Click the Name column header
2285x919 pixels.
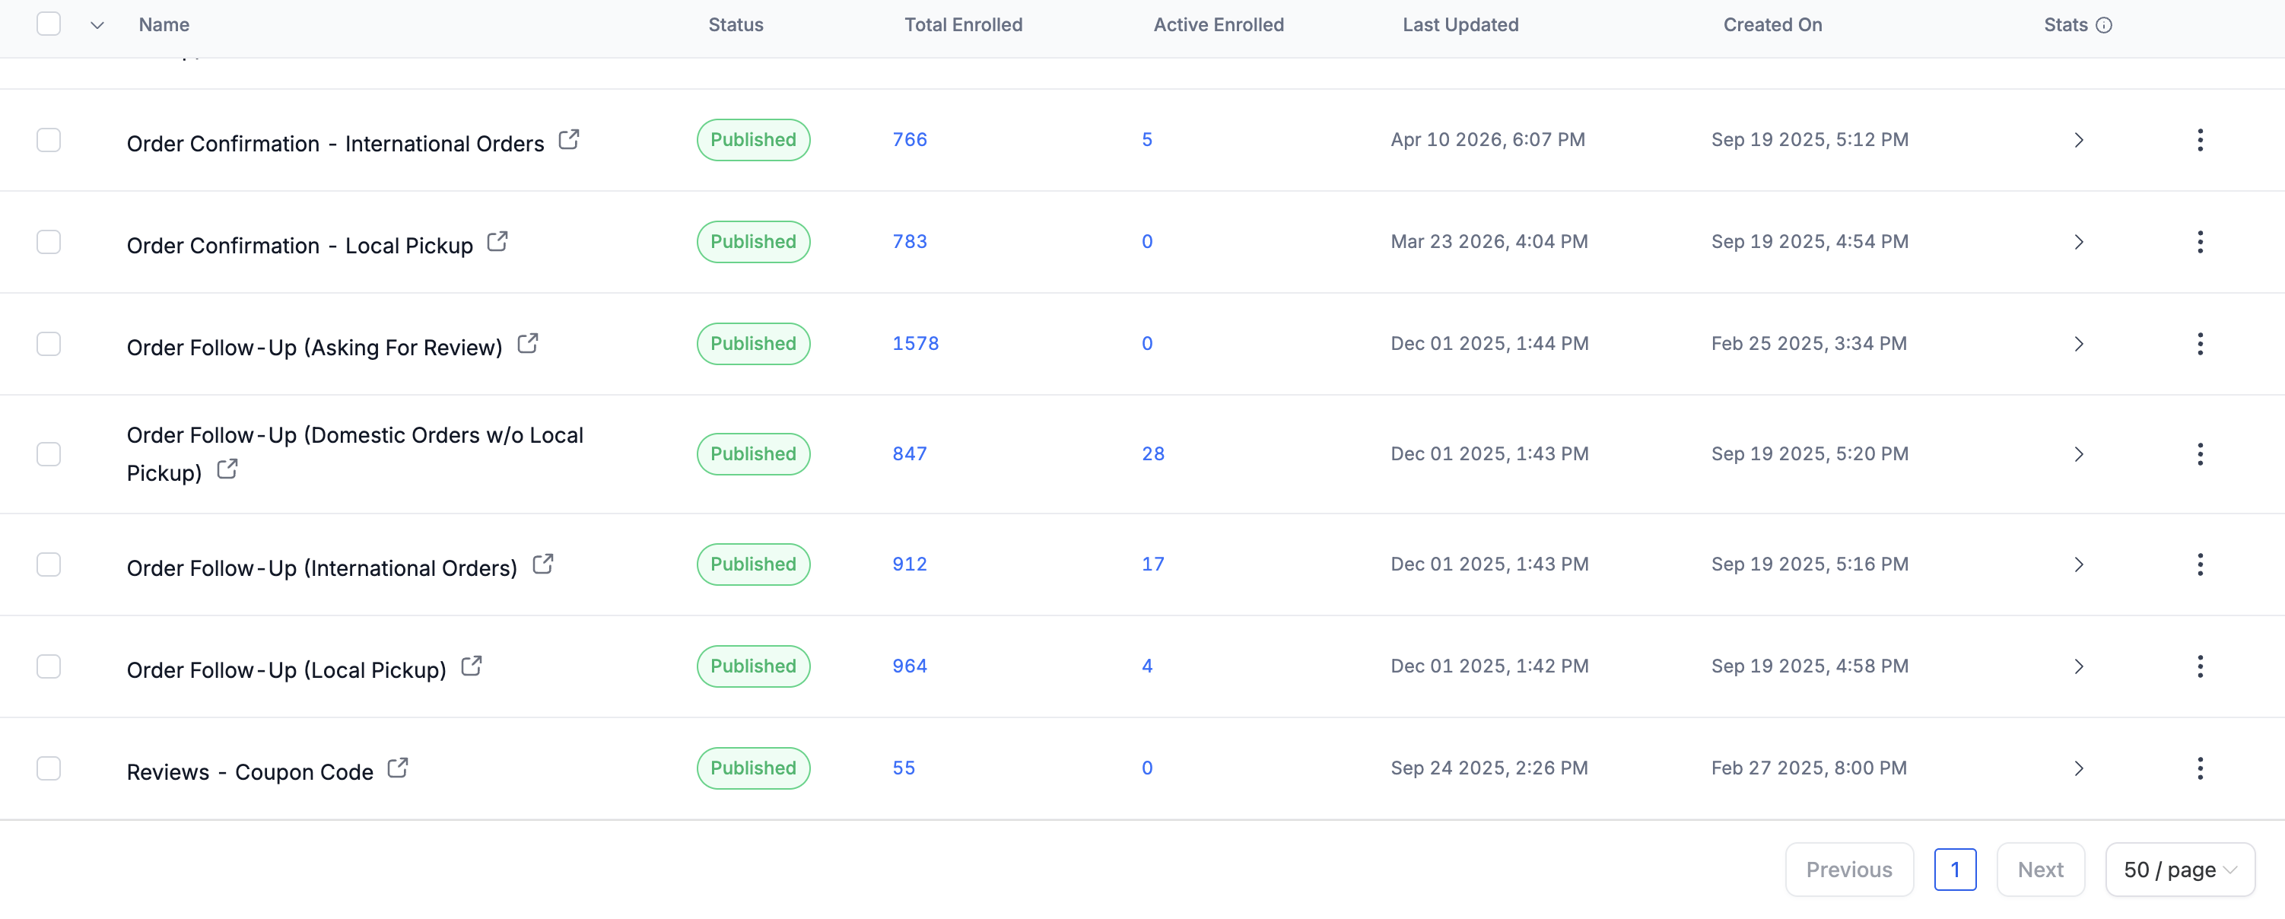pos(164,25)
